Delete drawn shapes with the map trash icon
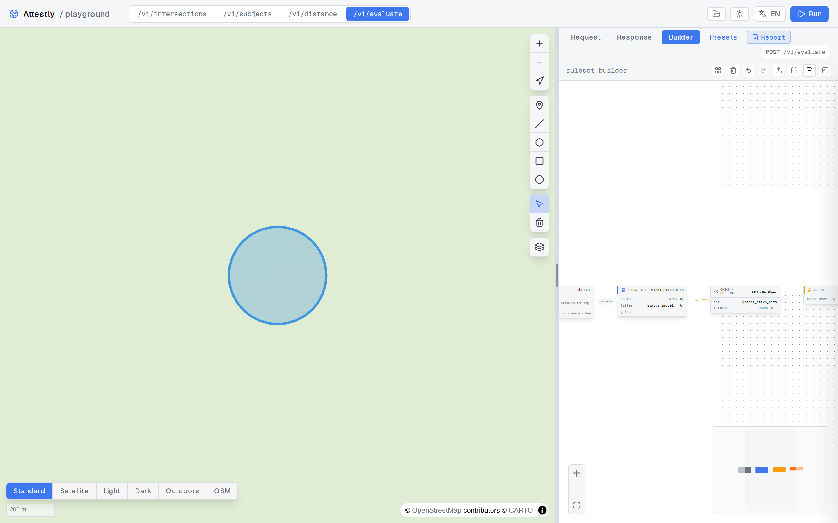The width and height of the screenshot is (838, 523). (539, 223)
